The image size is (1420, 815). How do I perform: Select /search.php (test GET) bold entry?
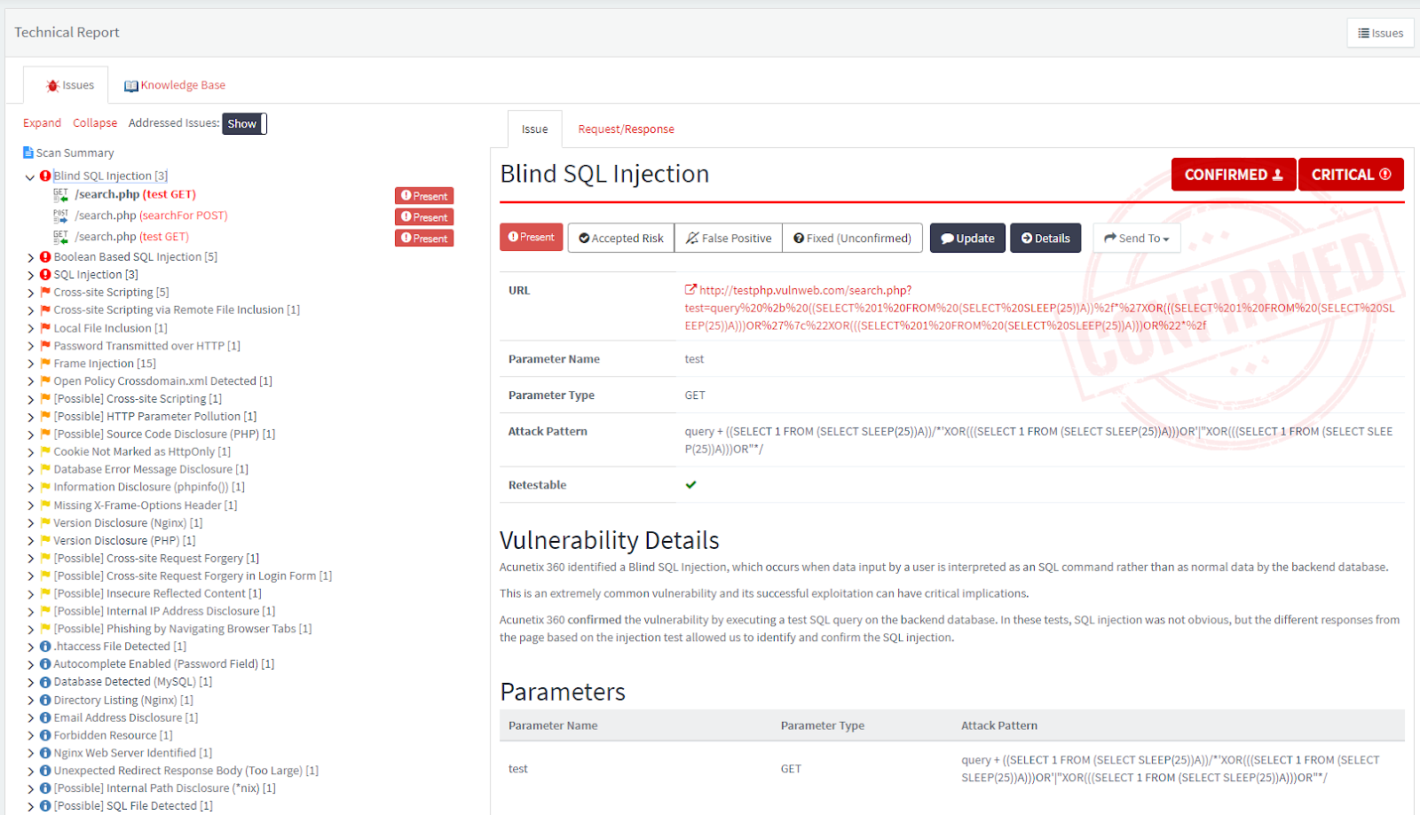(x=135, y=194)
